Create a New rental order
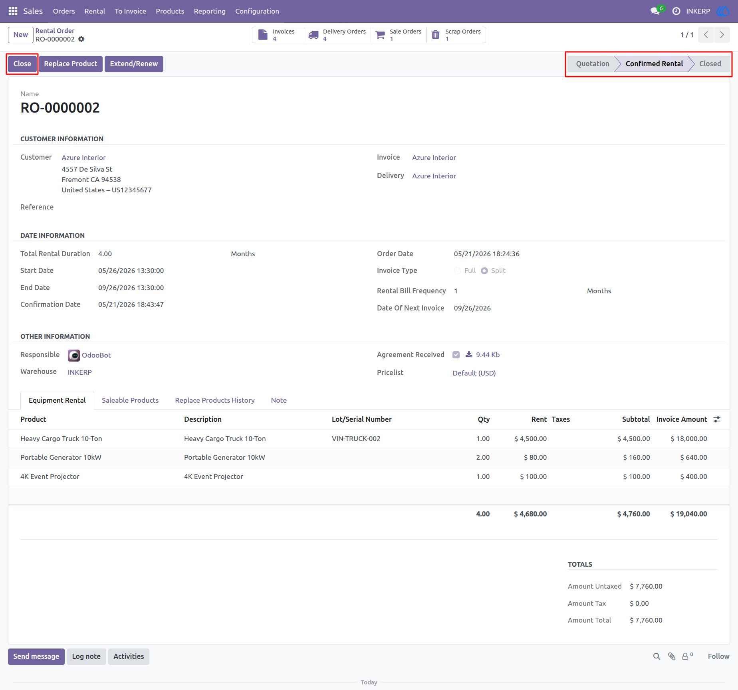This screenshot has width=738, height=690. 21,35
